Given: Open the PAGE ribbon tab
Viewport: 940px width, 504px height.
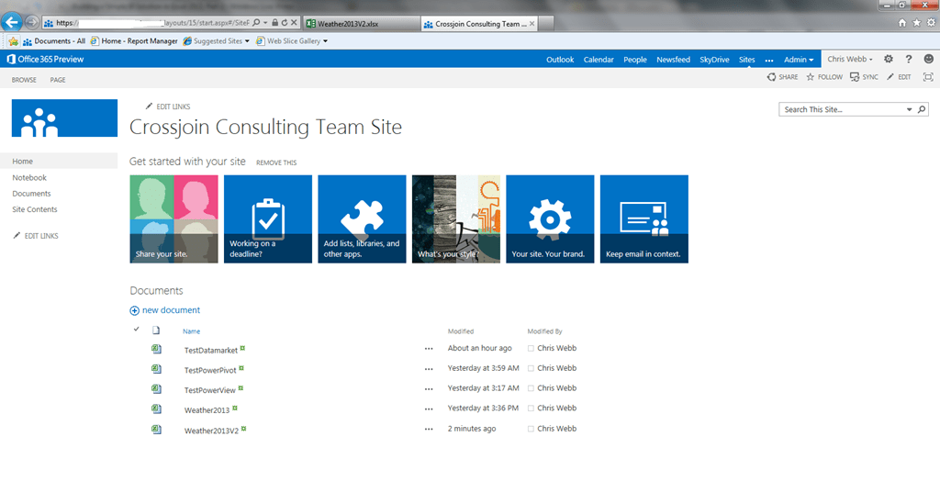Looking at the screenshot, I should (x=58, y=80).
